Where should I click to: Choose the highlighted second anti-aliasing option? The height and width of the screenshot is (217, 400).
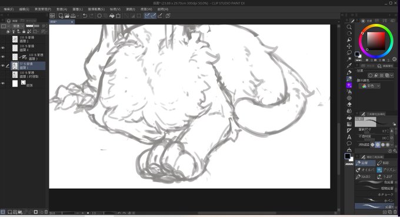378,145
